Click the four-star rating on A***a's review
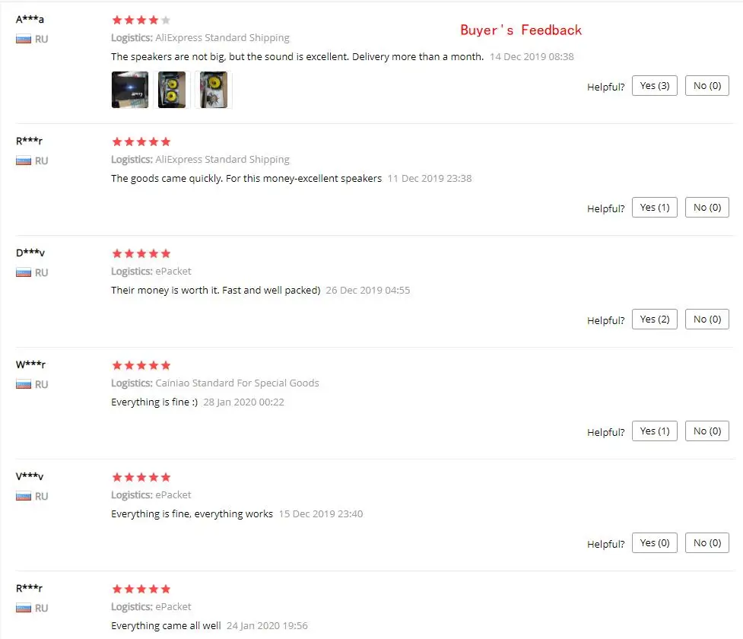This screenshot has height=639, width=743. [x=141, y=20]
